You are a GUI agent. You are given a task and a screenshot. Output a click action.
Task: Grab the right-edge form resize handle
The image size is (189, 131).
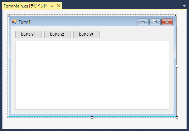pos(177,66)
